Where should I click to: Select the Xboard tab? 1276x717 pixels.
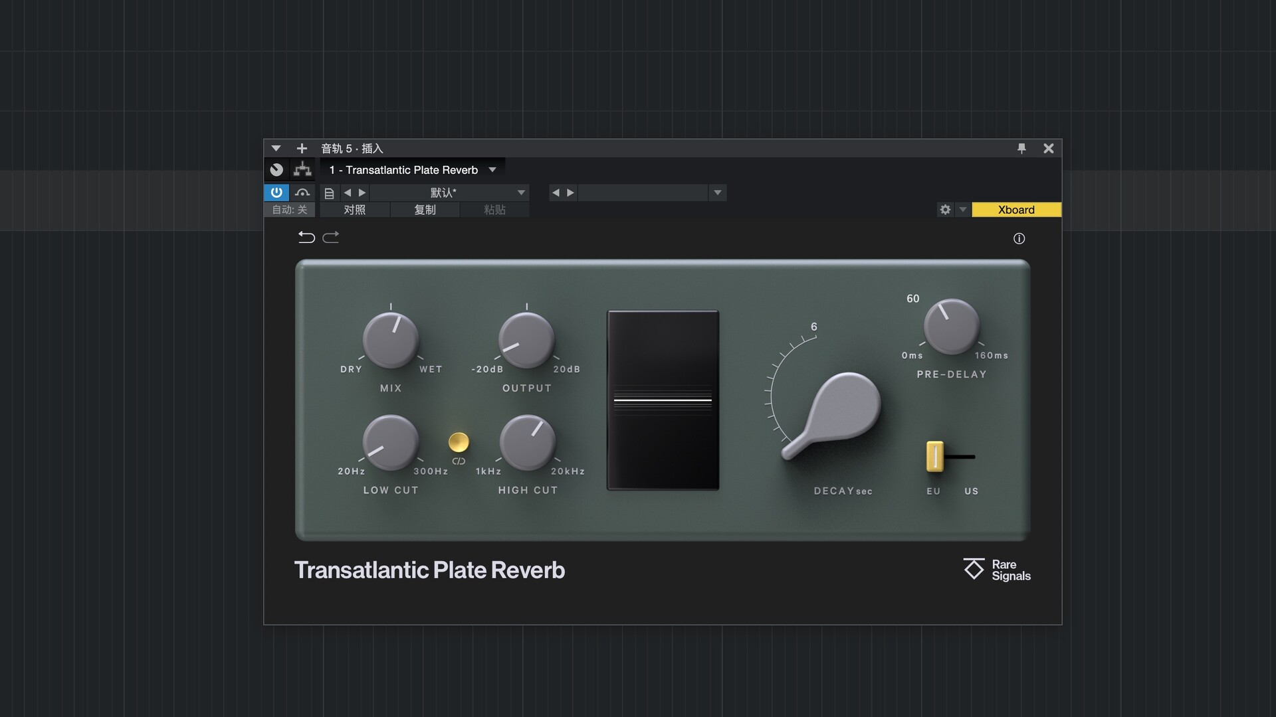pos(1016,210)
